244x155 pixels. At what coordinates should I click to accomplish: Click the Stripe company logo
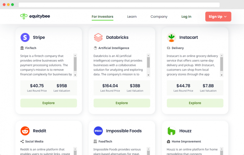(x=25, y=37)
